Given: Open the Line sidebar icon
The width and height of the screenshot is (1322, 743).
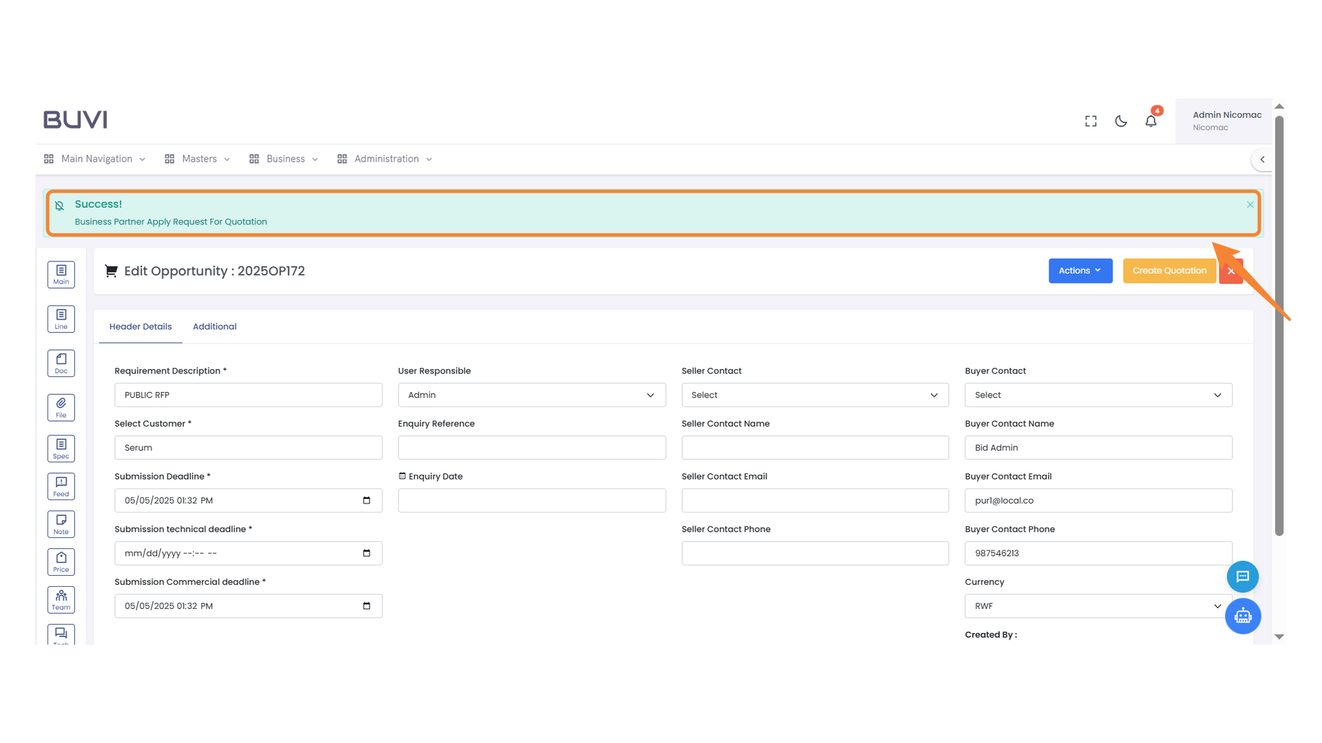Looking at the screenshot, I should pos(61,319).
